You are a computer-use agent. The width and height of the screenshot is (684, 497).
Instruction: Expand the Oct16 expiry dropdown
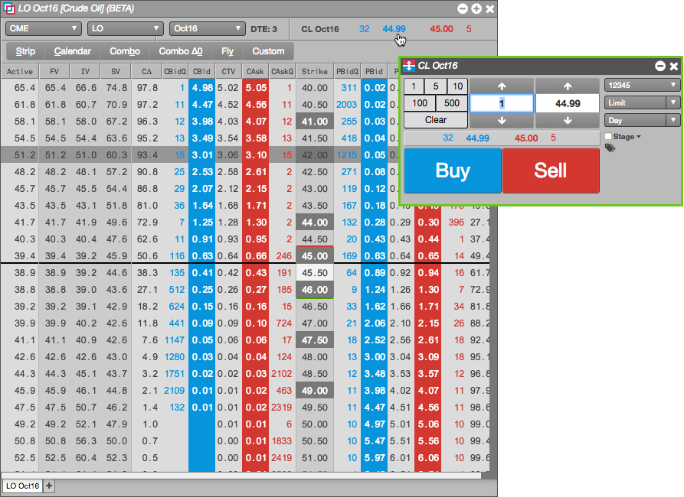pos(206,29)
